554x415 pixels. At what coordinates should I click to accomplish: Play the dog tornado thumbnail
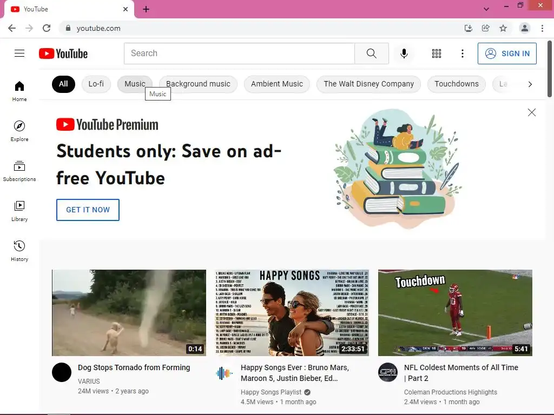point(129,313)
